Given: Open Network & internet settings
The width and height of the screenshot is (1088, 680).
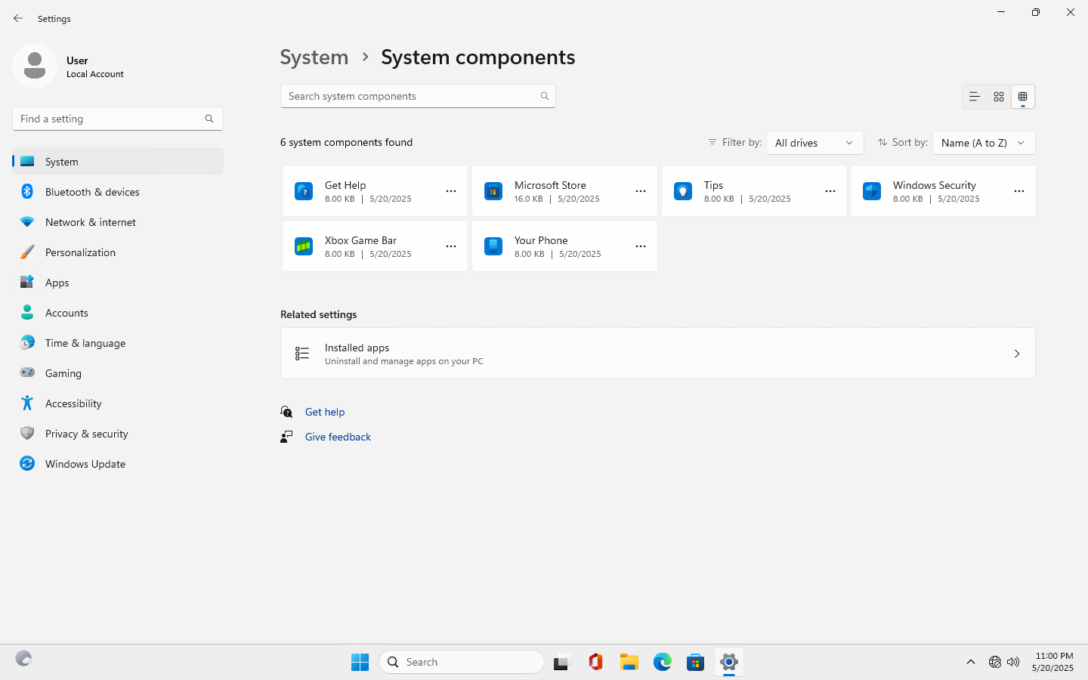Looking at the screenshot, I should [x=118, y=222].
